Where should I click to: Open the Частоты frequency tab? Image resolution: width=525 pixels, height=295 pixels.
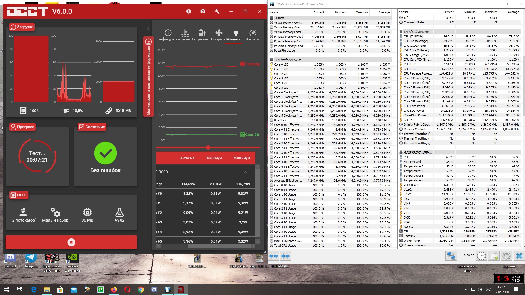pyautogui.click(x=252, y=36)
